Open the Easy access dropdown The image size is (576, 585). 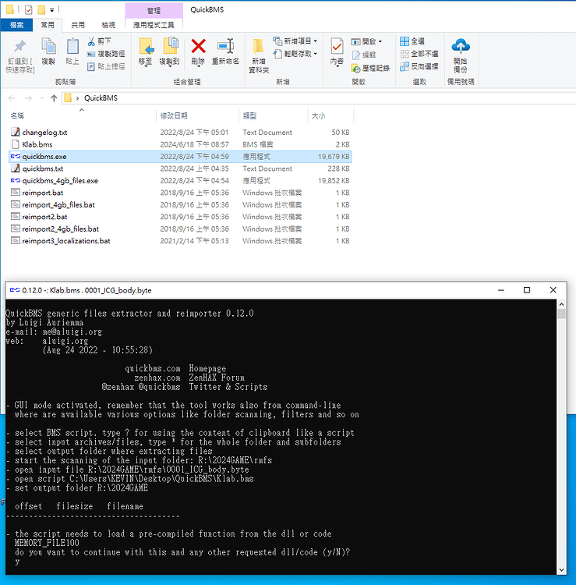(x=295, y=54)
